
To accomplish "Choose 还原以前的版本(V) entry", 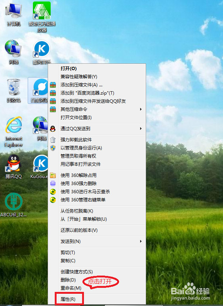I will click(x=97, y=230).
